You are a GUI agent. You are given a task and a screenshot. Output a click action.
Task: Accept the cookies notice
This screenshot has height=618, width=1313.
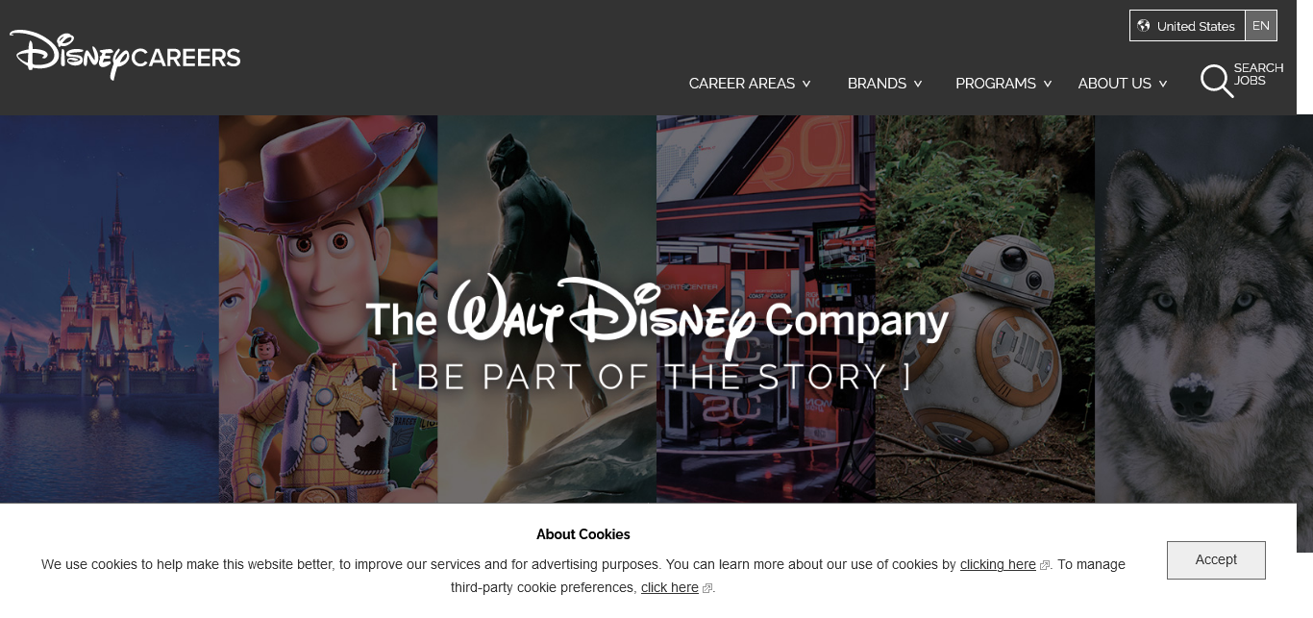pyautogui.click(x=1216, y=560)
